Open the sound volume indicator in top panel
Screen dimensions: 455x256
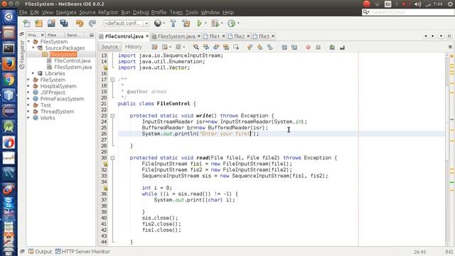(x=417, y=4)
